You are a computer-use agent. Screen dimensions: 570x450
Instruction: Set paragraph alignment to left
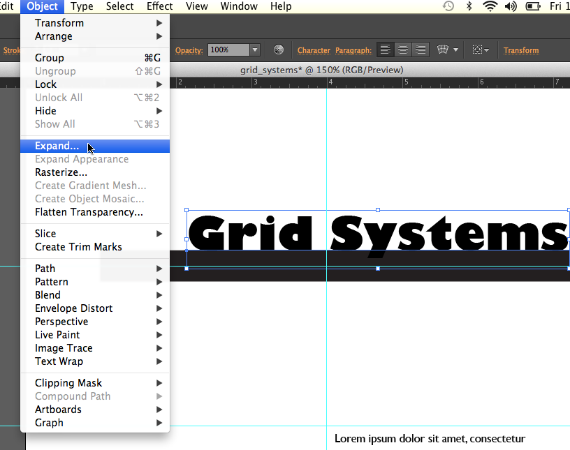click(385, 50)
